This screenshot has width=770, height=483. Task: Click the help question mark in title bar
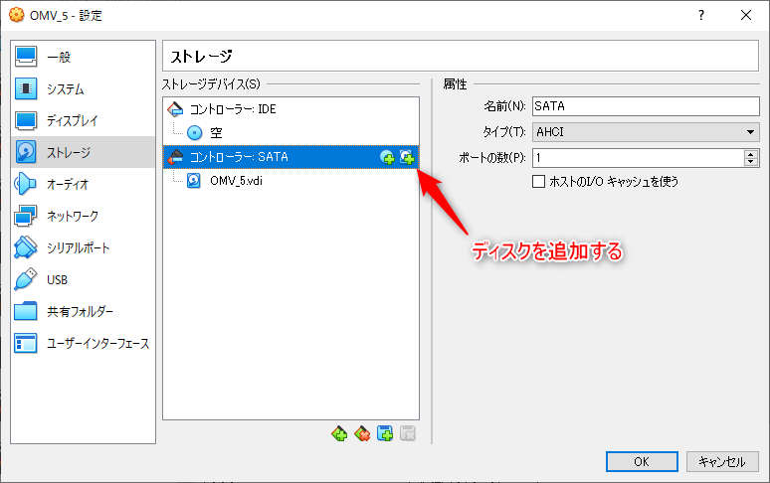point(701,15)
